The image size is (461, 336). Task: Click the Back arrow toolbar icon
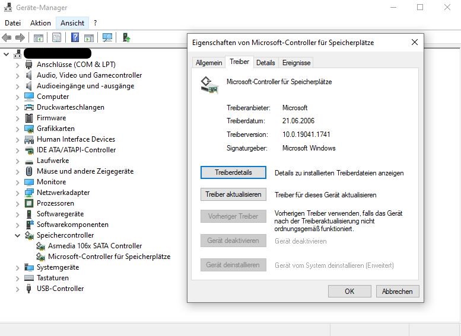7,37
